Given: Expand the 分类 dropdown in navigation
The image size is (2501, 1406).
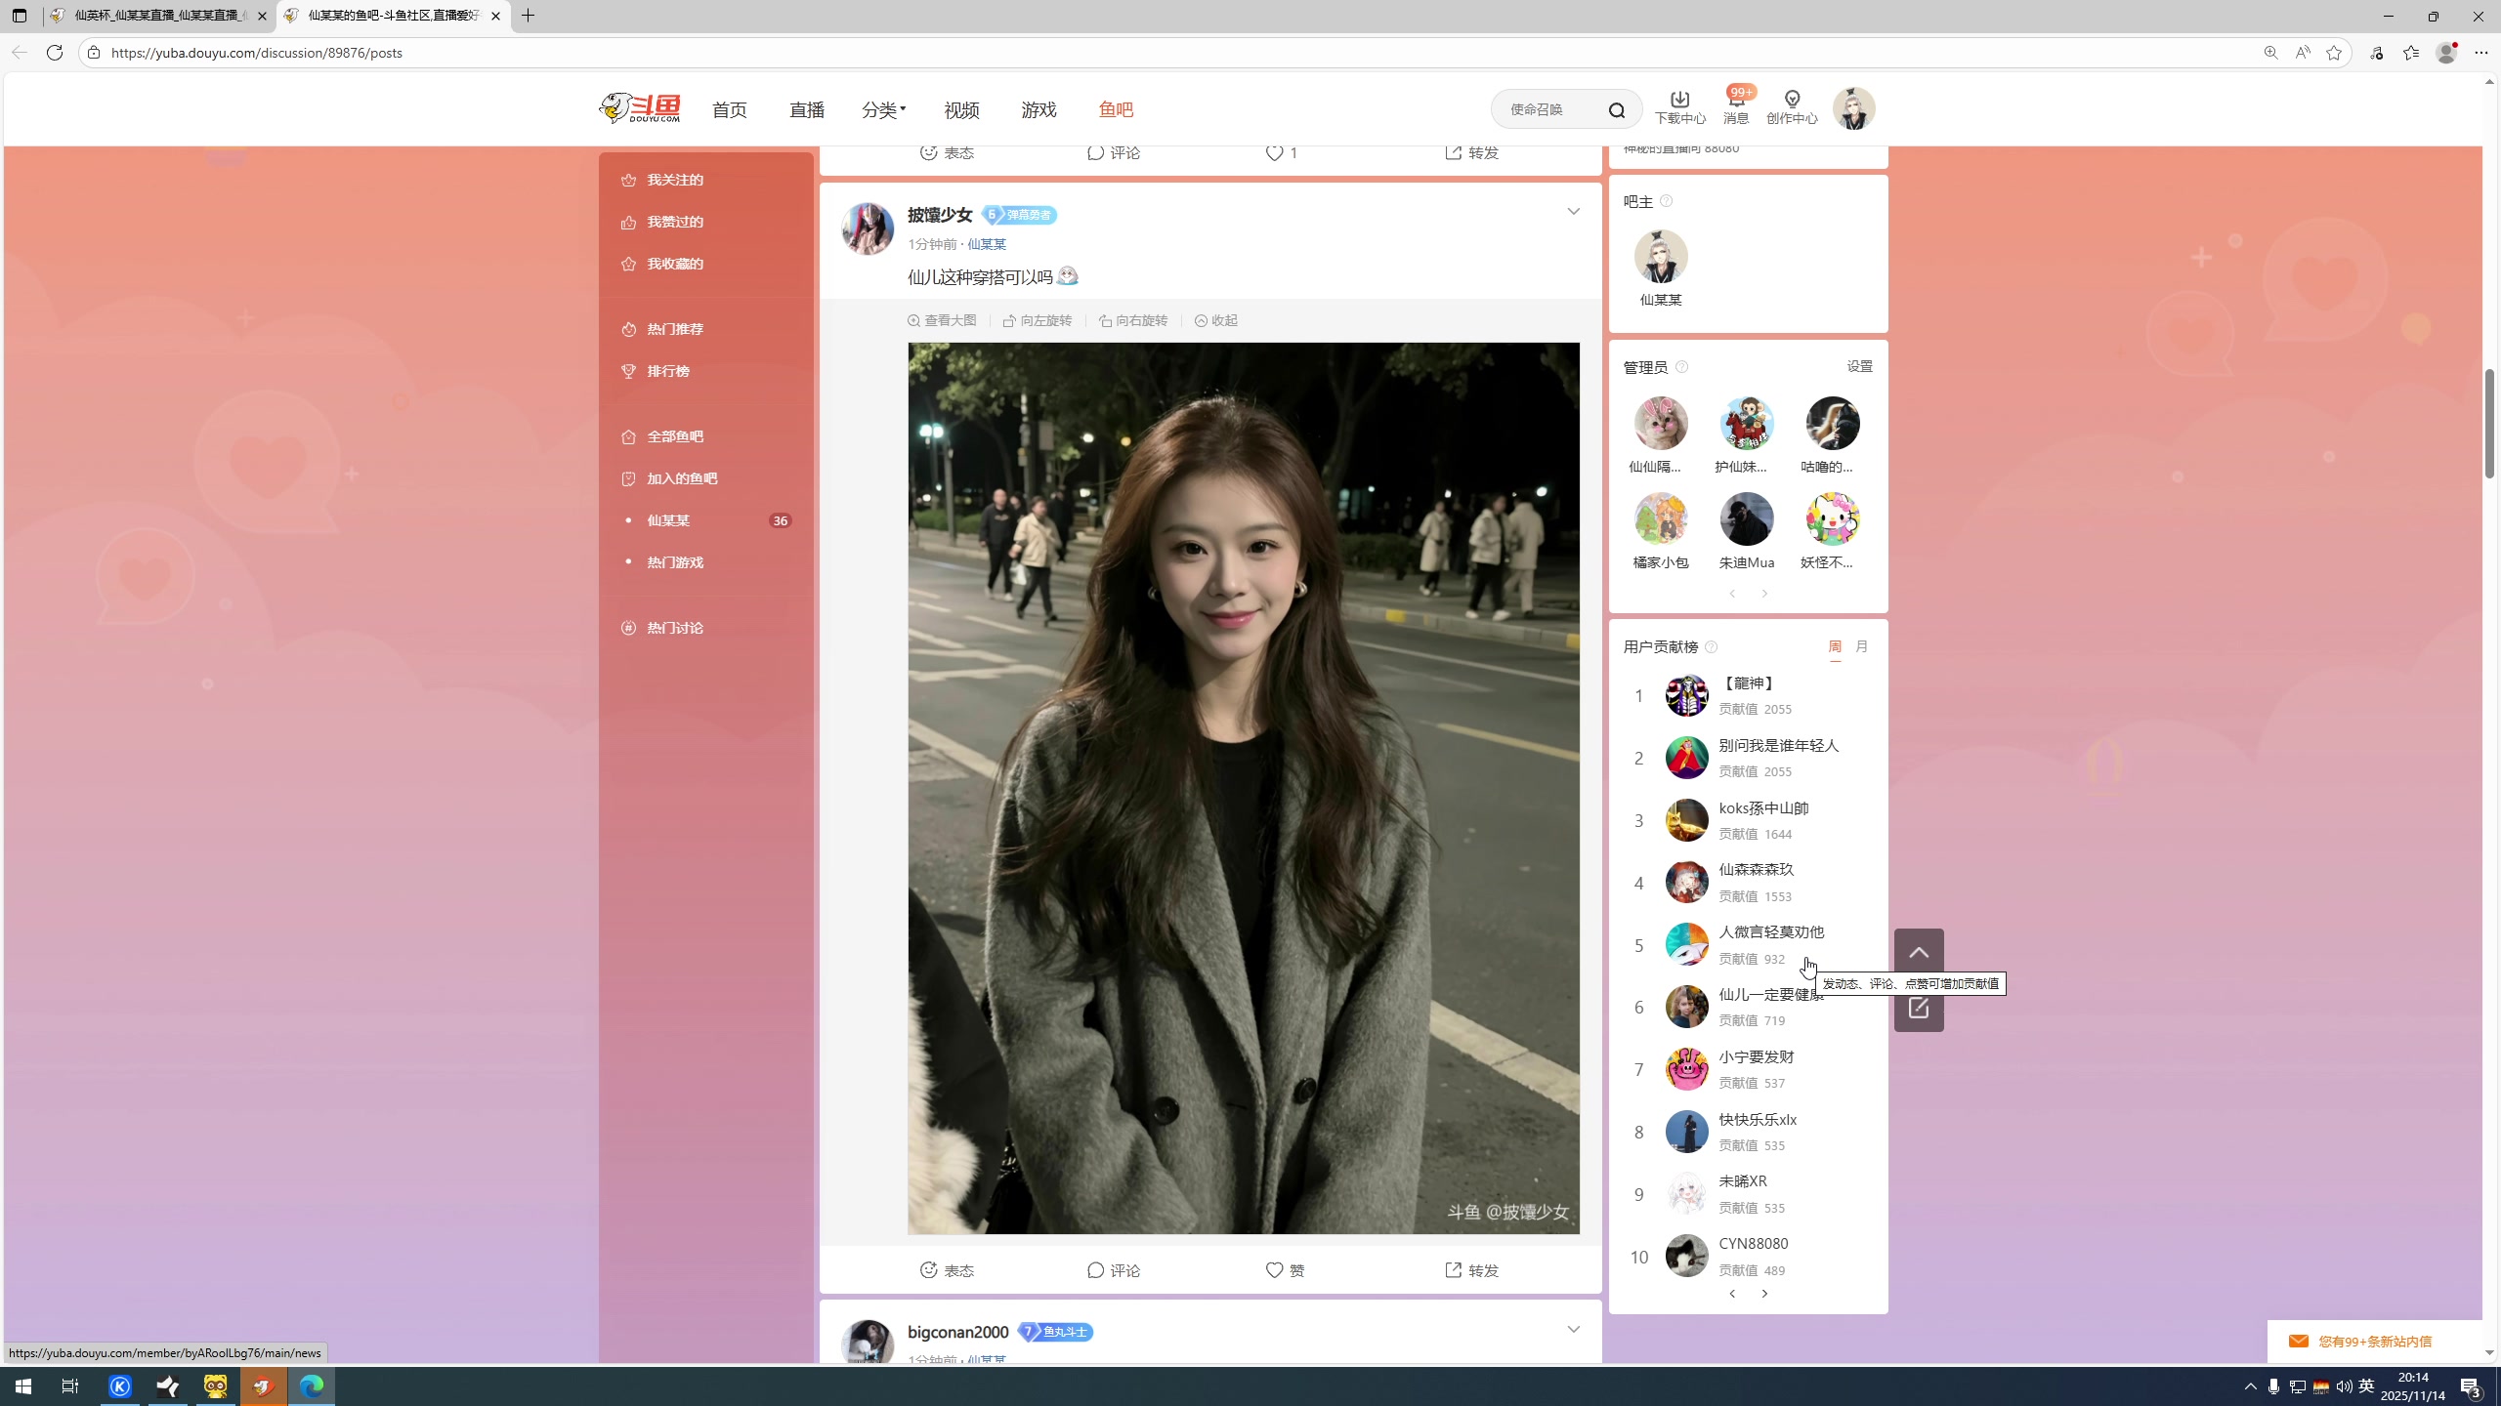Looking at the screenshot, I should 882,109.
